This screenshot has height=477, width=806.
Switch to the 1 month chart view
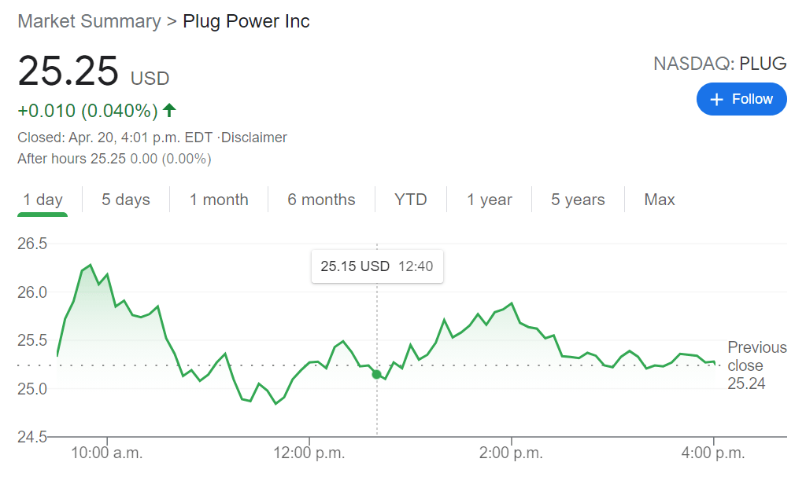(218, 199)
